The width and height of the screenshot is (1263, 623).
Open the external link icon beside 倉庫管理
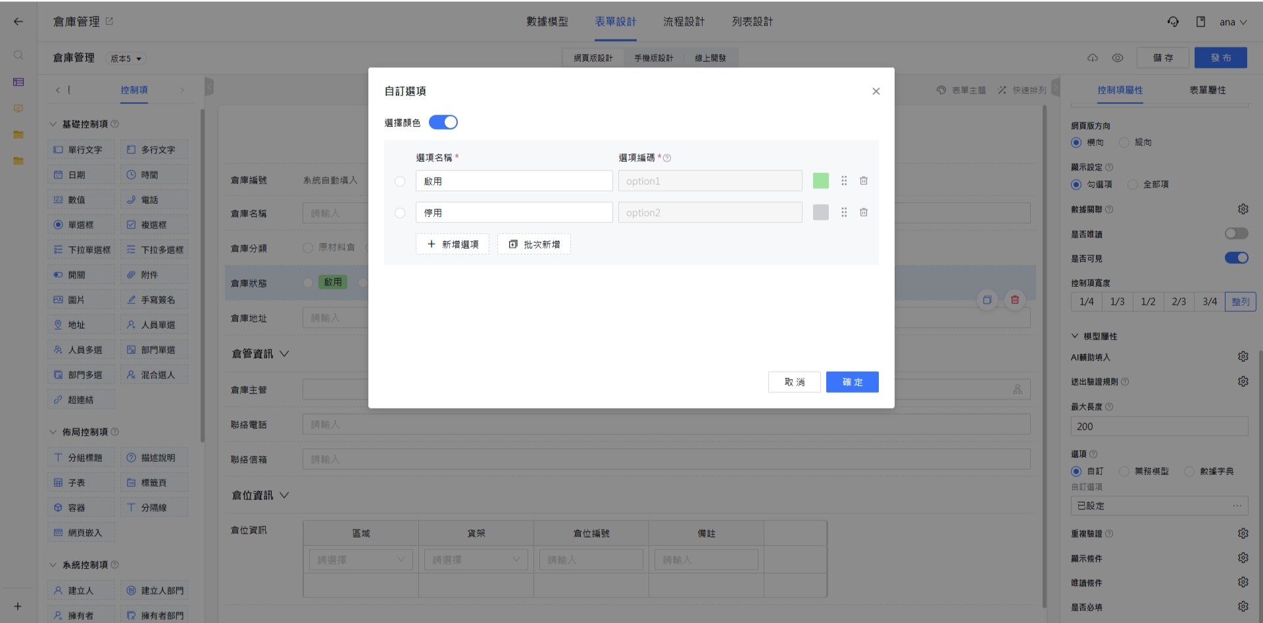click(x=109, y=21)
